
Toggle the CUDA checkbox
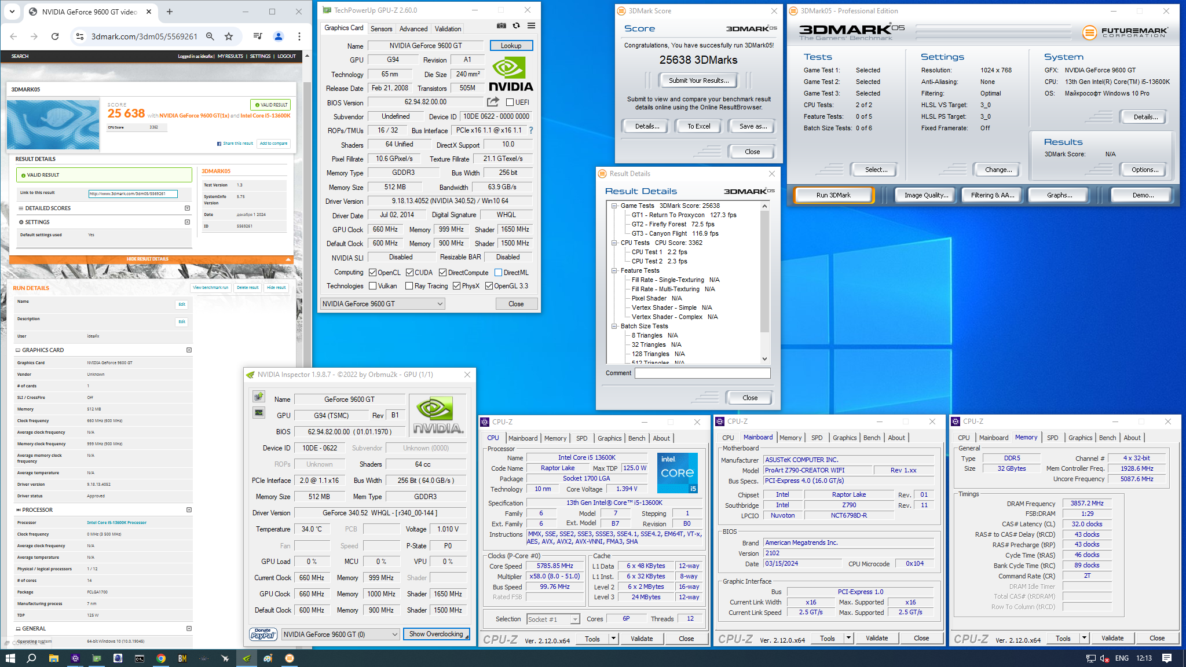[409, 272]
